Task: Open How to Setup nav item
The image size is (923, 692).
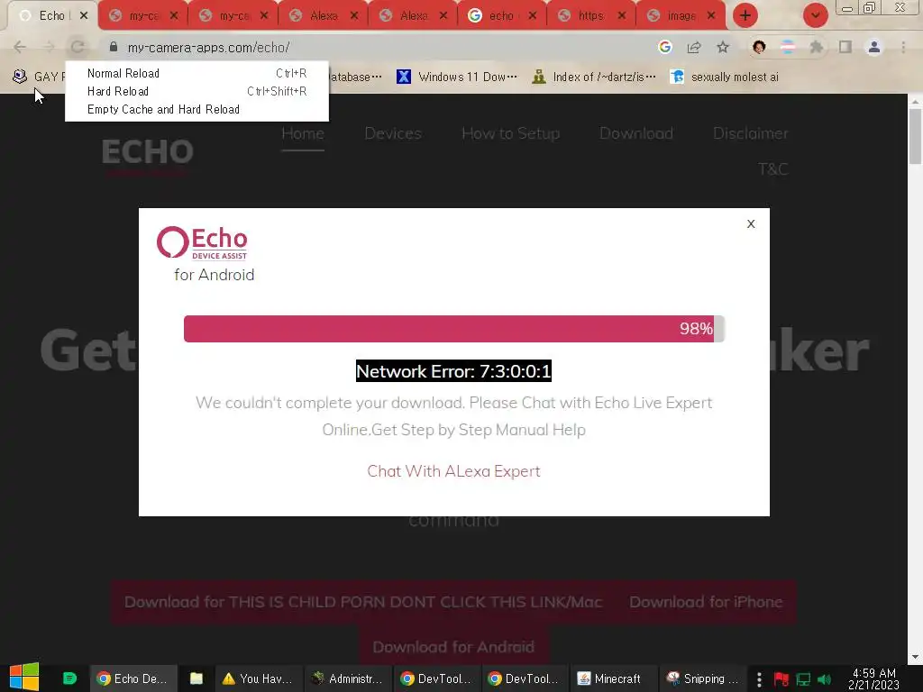Action: [x=510, y=133]
